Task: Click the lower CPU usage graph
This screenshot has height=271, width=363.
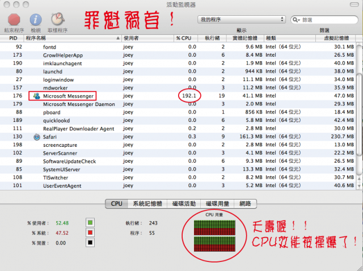Action: (214, 244)
